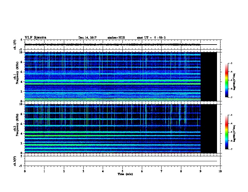Click the black no-data region in ch.2 spectrogram
This screenshot has width=248, height=192.
209,129
